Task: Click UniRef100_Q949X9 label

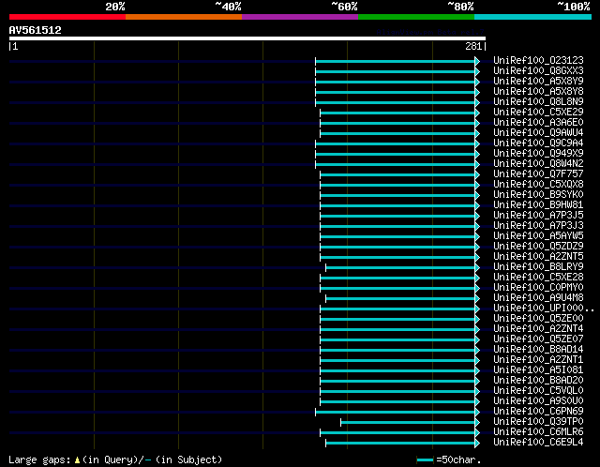Action: pyautogui.click(x=538, y=154)
